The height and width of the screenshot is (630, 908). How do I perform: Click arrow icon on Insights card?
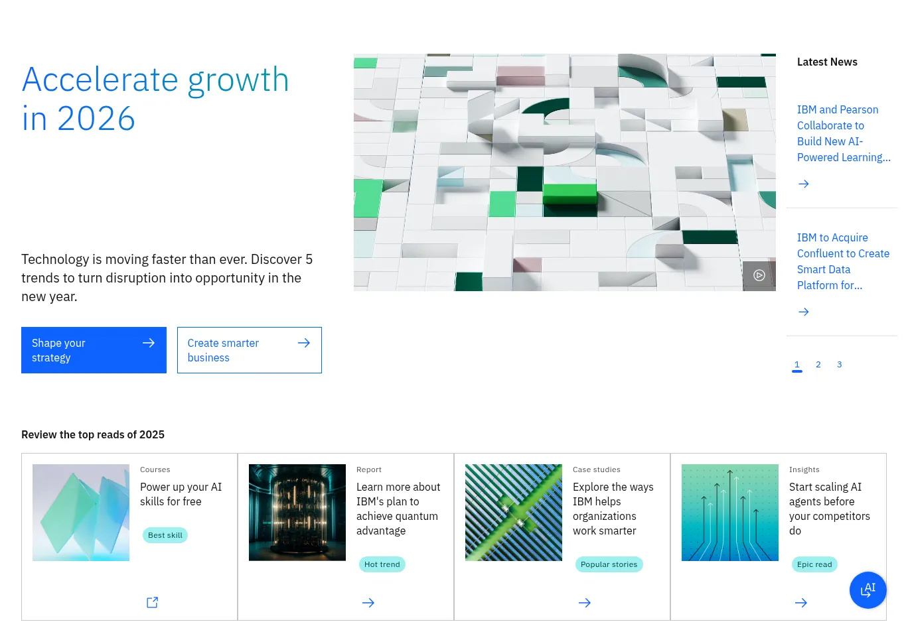801,603
